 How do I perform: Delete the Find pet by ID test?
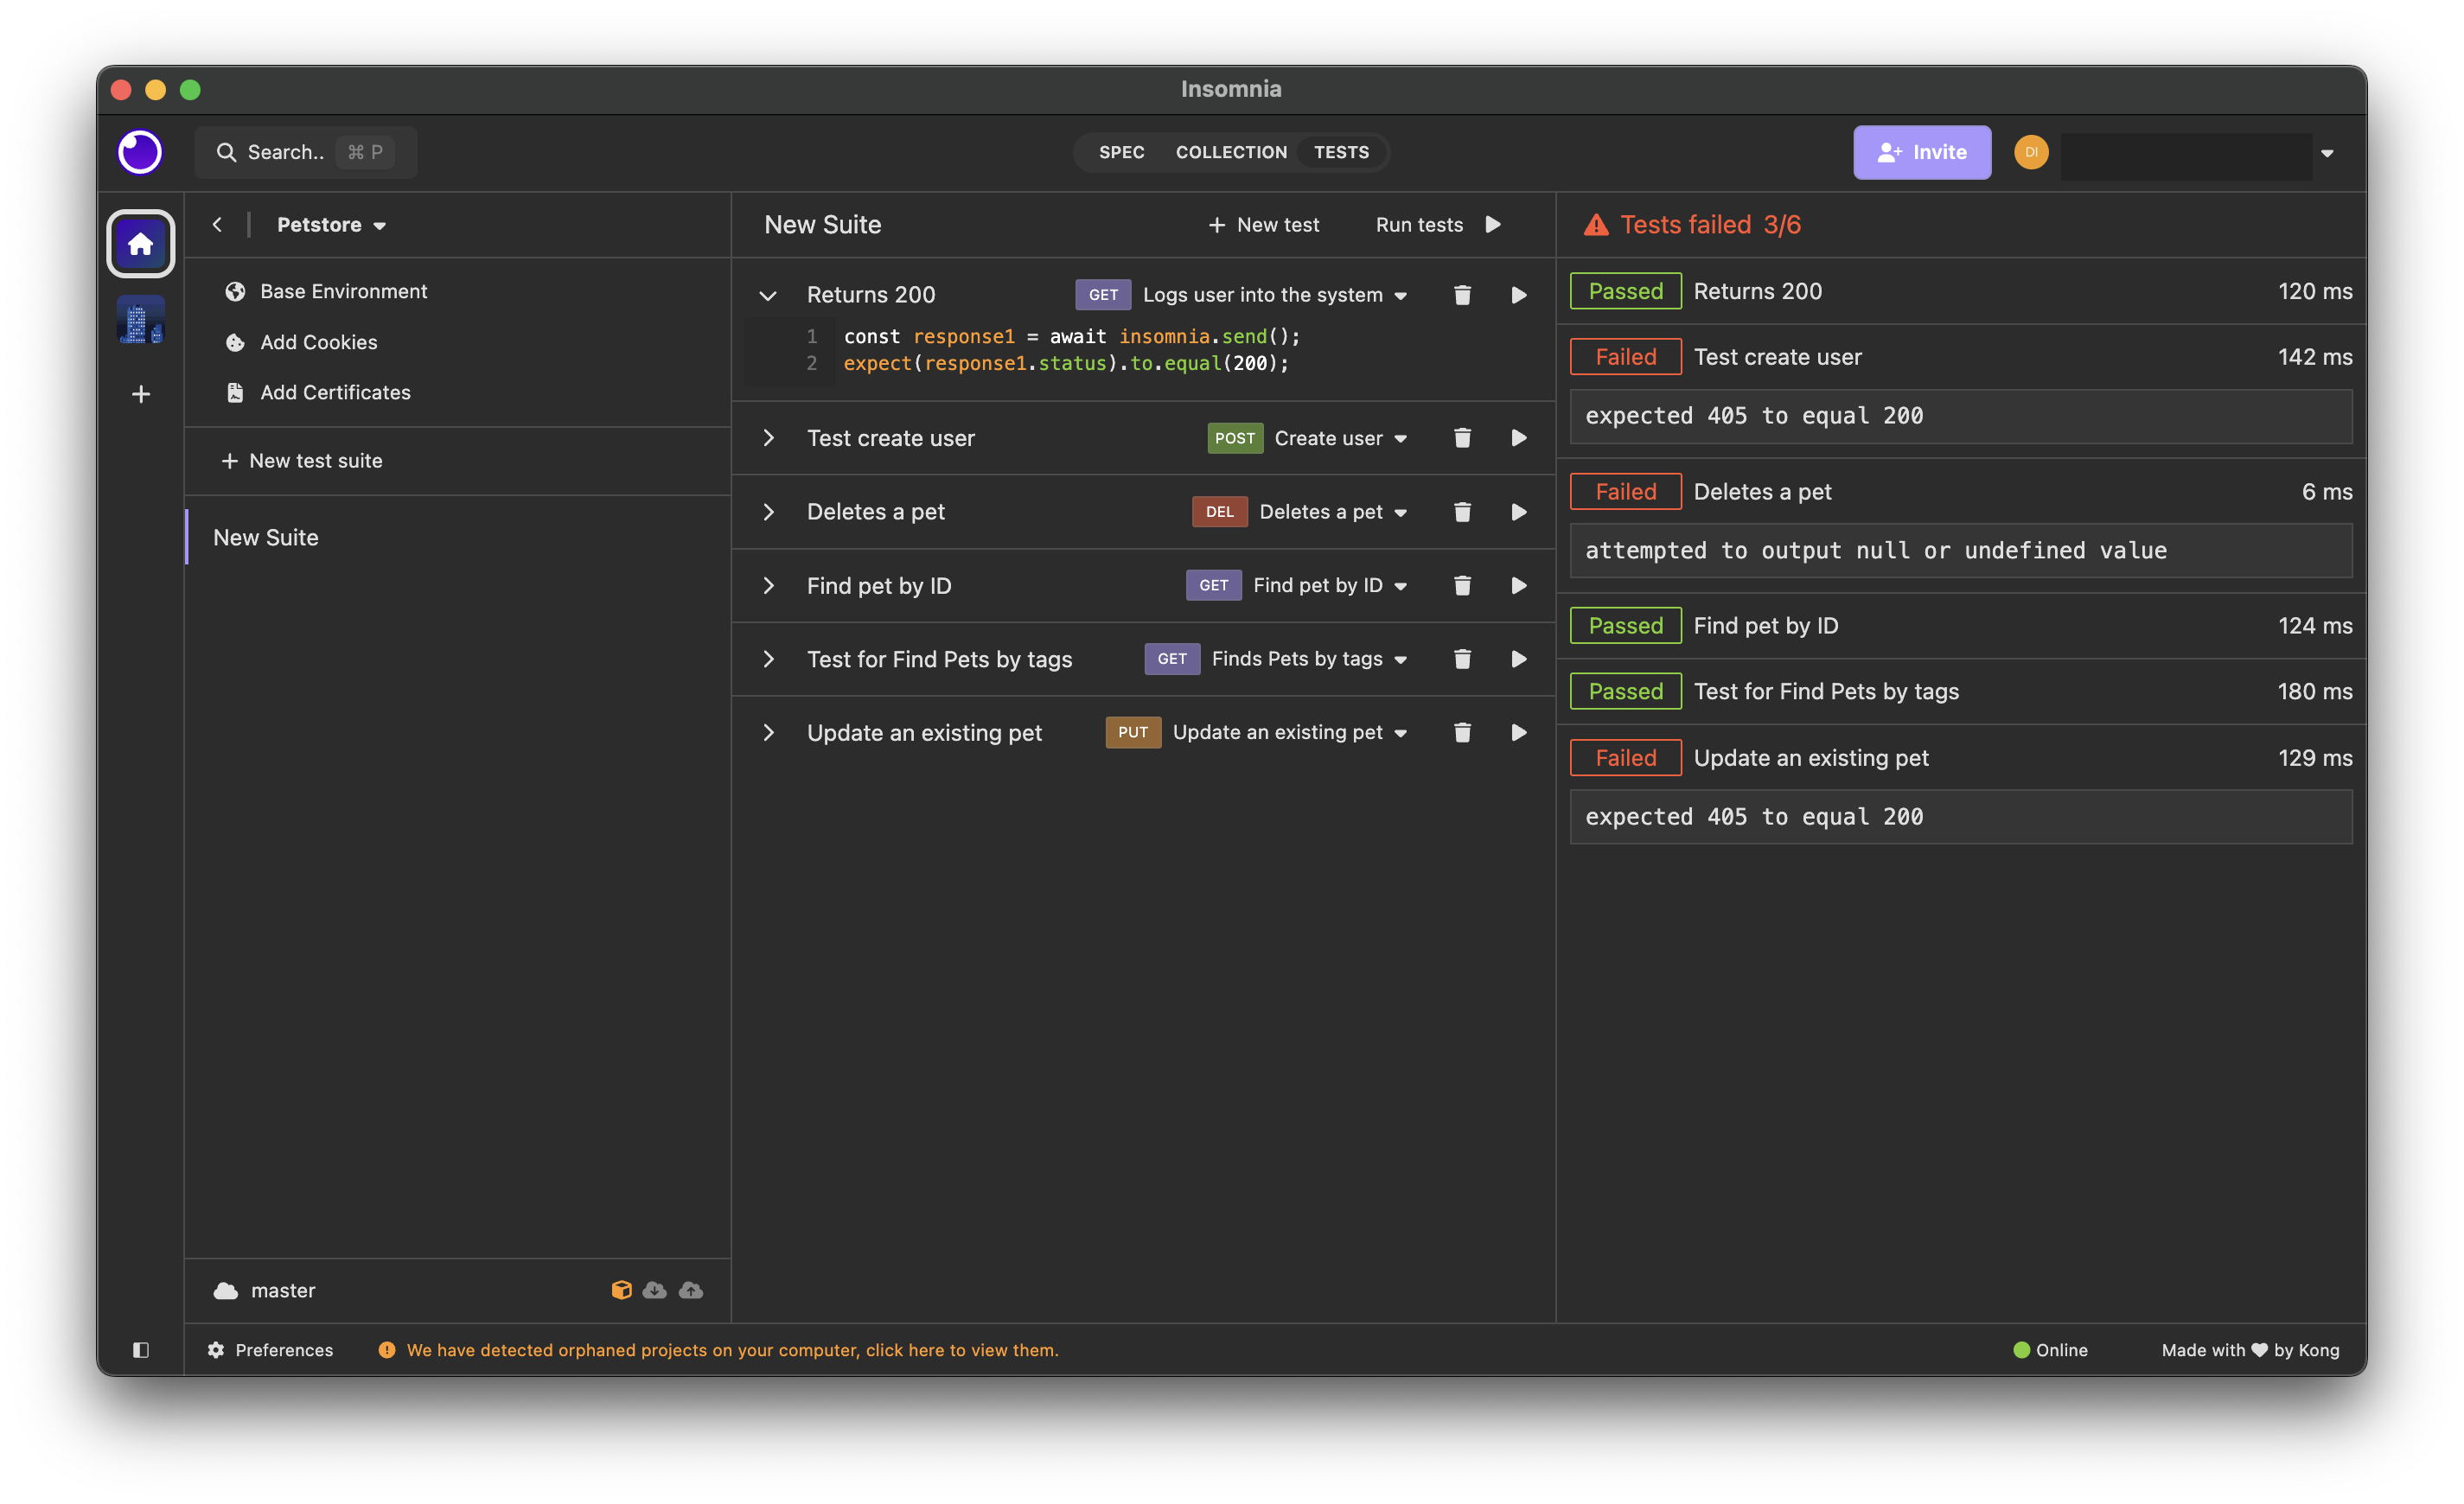click(x=1462, y=585)
